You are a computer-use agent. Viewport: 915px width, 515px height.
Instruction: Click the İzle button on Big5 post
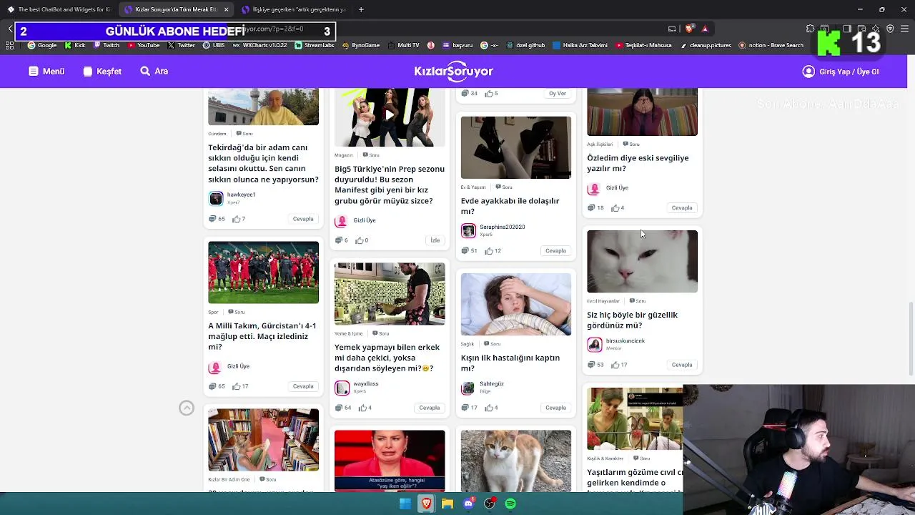pos(435,240)
